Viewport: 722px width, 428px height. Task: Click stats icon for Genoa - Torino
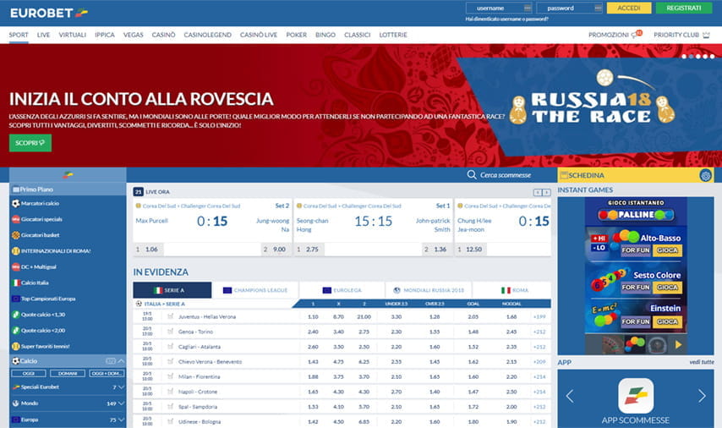(171, 332)
